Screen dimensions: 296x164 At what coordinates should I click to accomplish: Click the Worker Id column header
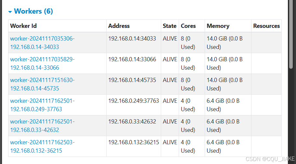pos(23,26)
